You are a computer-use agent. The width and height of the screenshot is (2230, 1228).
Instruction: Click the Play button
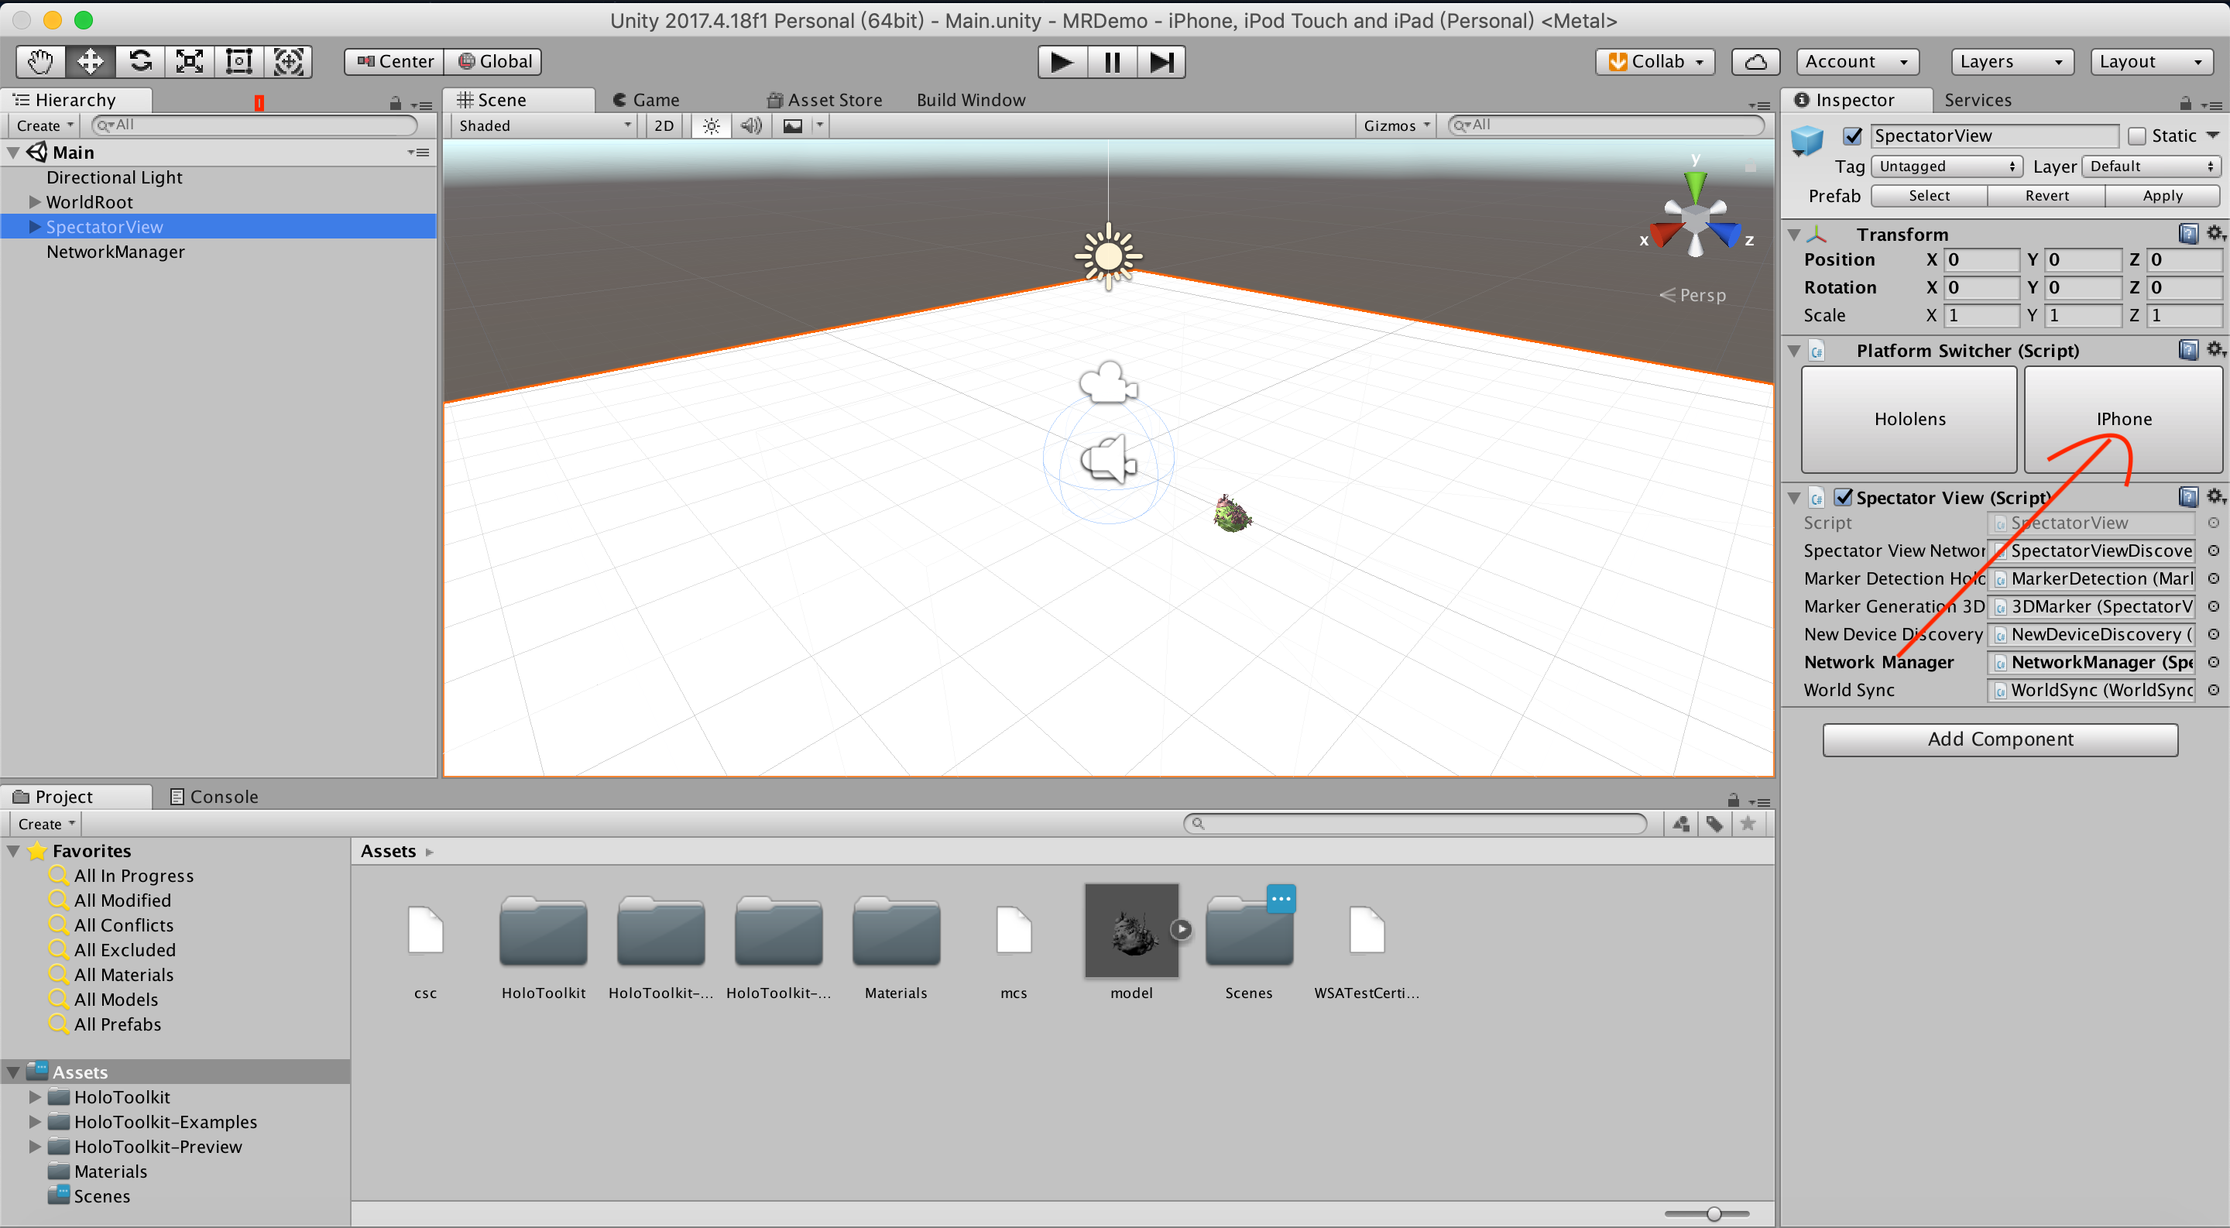click(x=1062, y=62)
